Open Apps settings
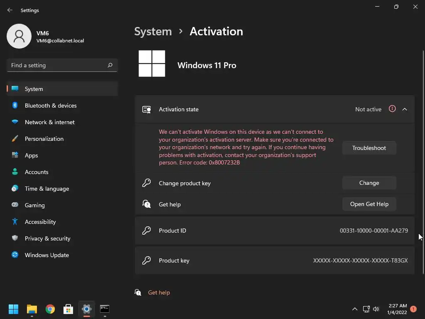 [x=62, y=155]
